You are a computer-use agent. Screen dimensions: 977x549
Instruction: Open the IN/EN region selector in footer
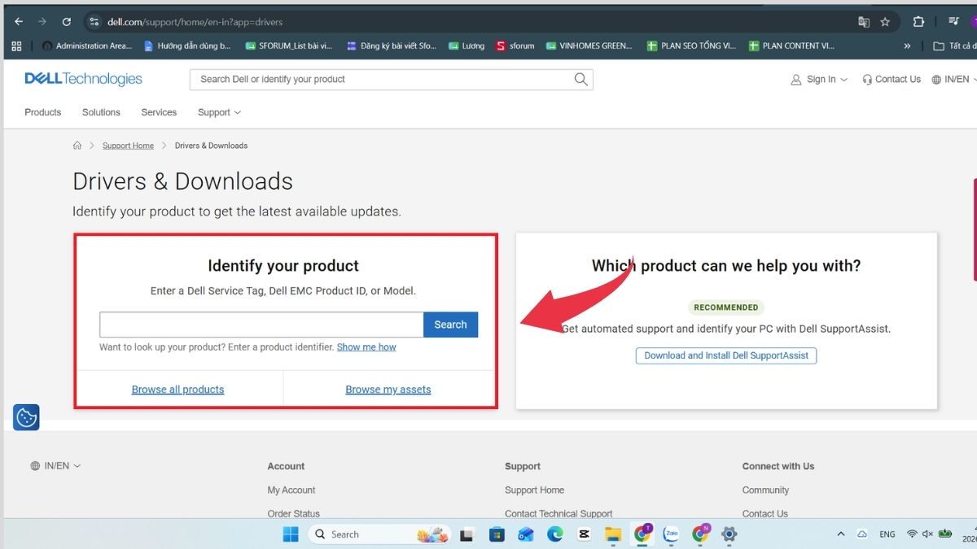coord(55,466)
